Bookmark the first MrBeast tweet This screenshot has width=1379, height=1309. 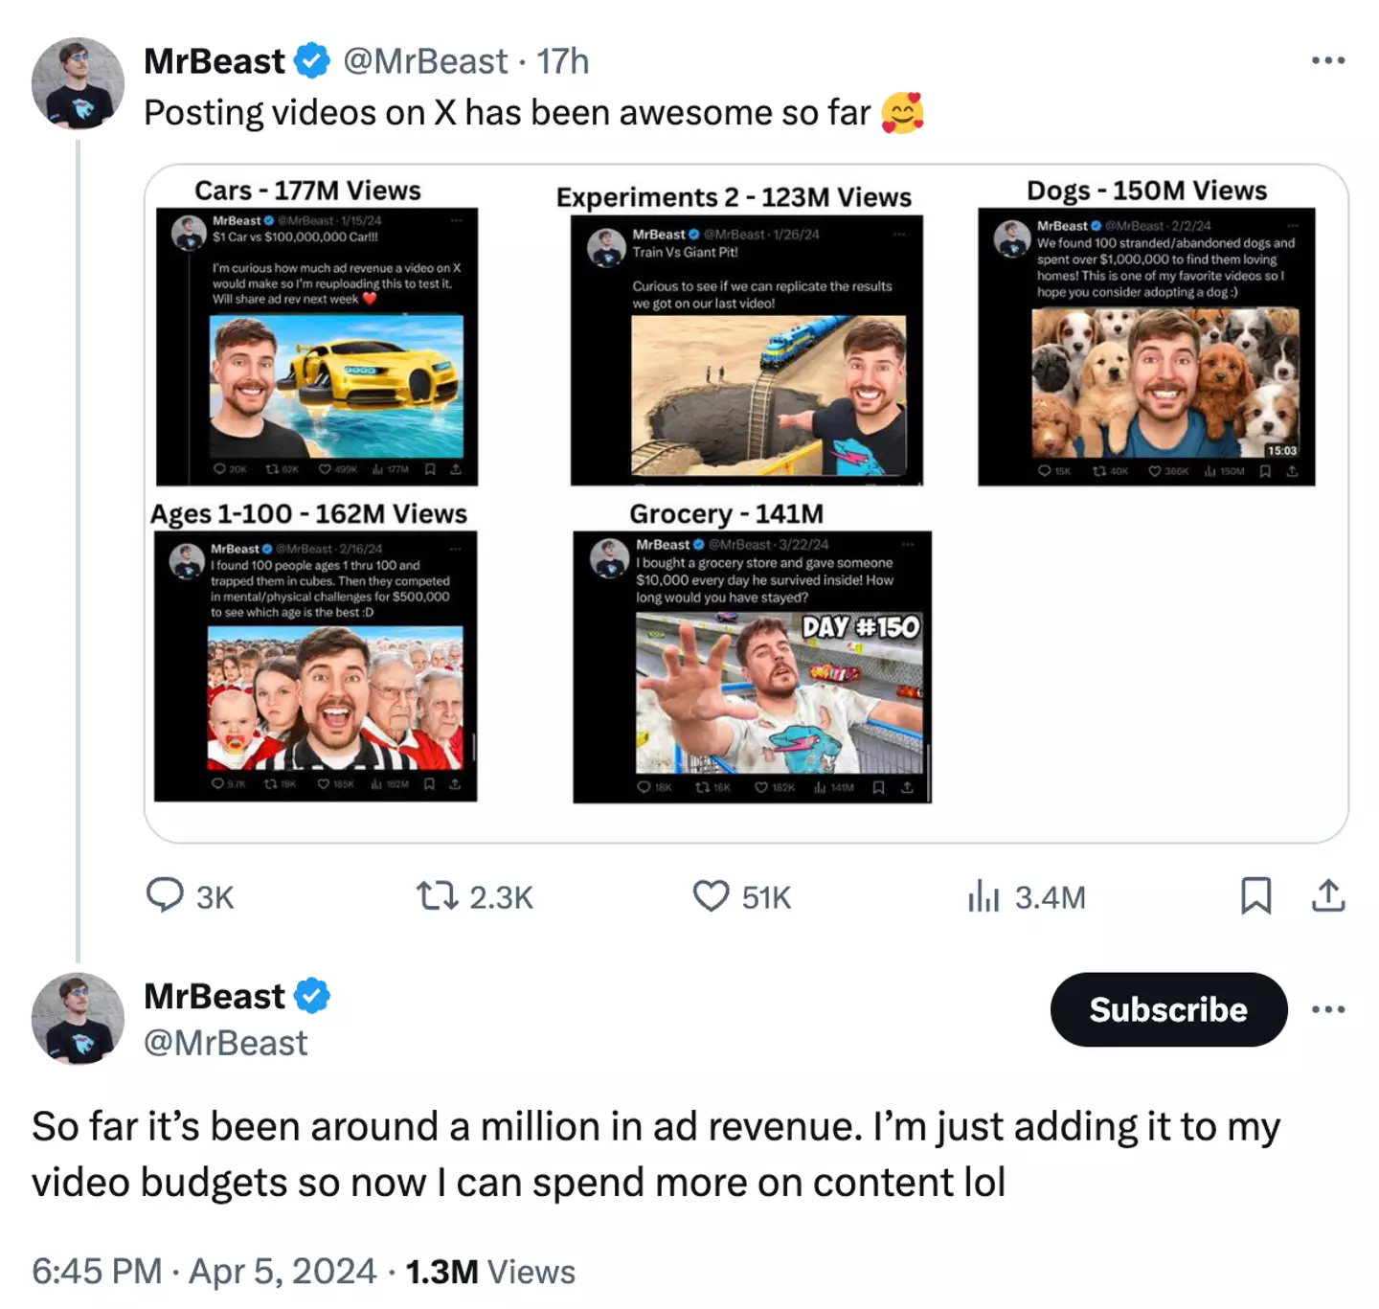click(x=1255, y=895)
